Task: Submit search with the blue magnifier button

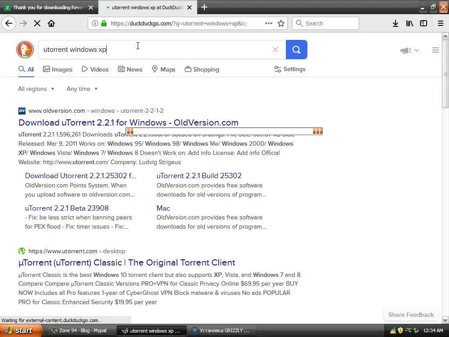Action: tap(296, 50)
